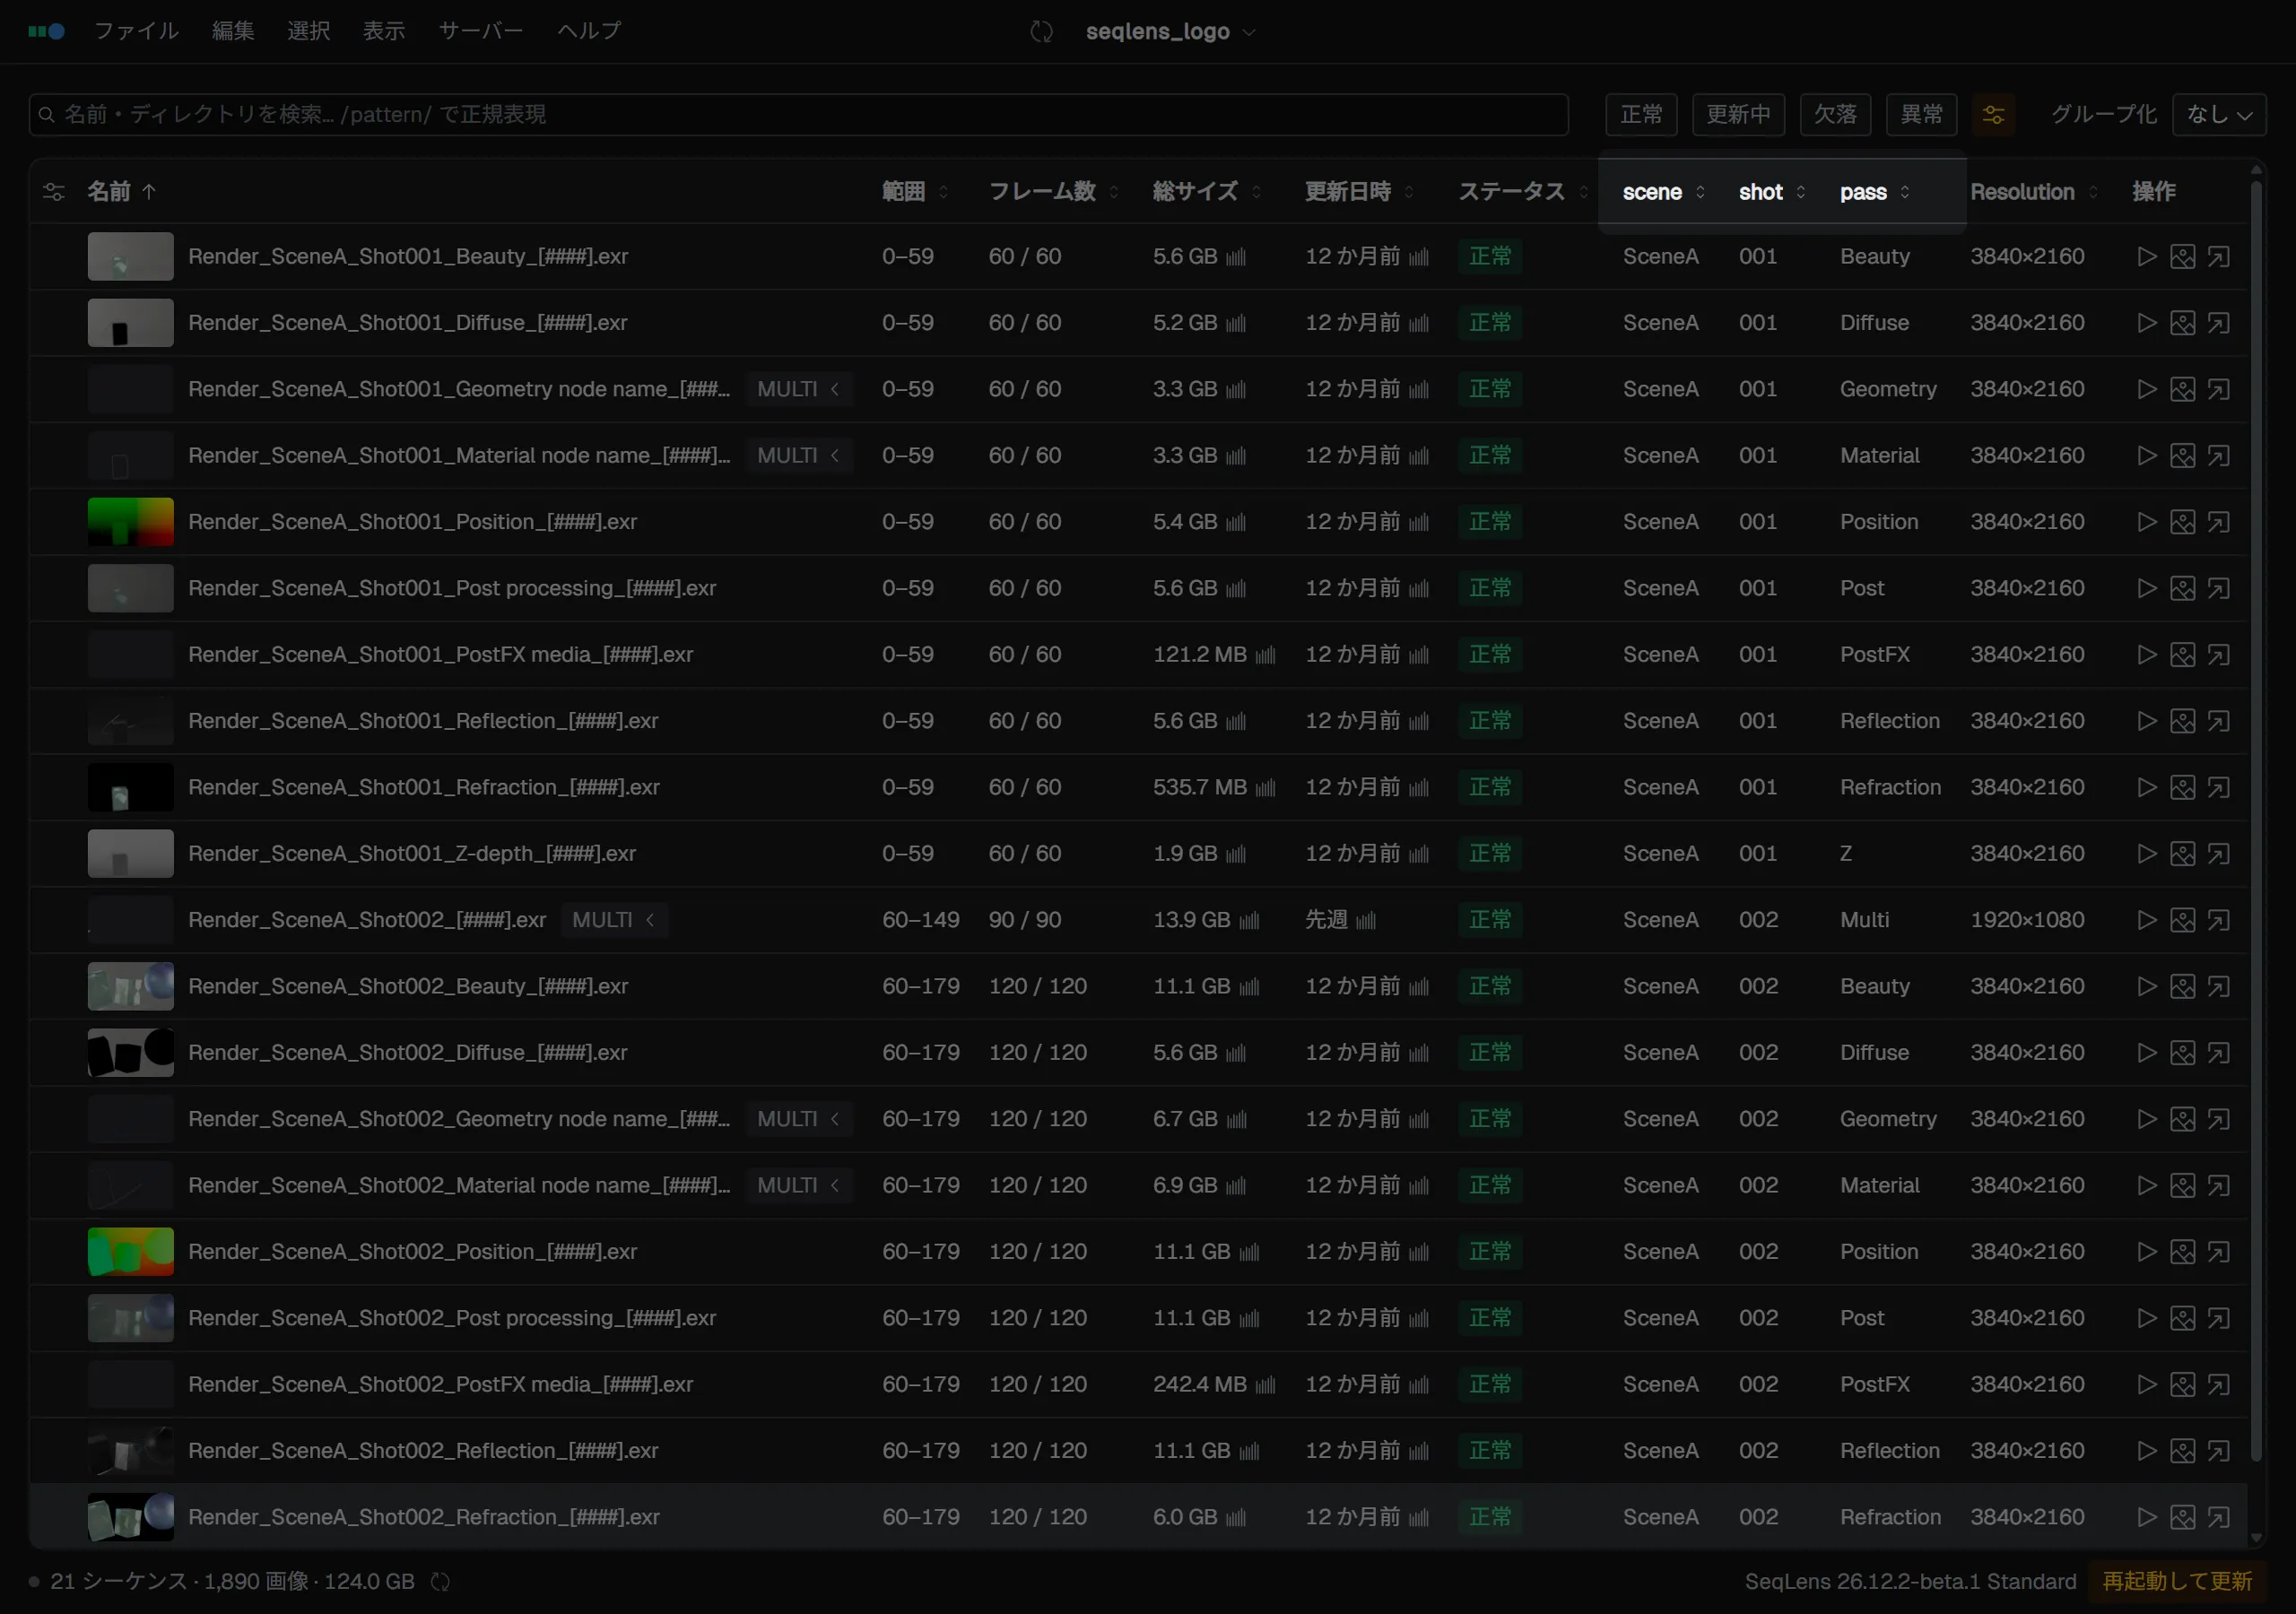Image resolution: width=2296 pixels, height=1614 pixels.
Task: Click the Shot002_Beauty thumbnail
Action: (130, 986)
